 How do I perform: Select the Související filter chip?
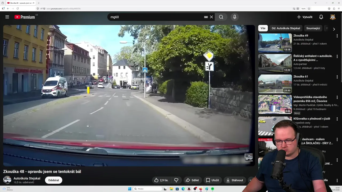pos(313,28)
